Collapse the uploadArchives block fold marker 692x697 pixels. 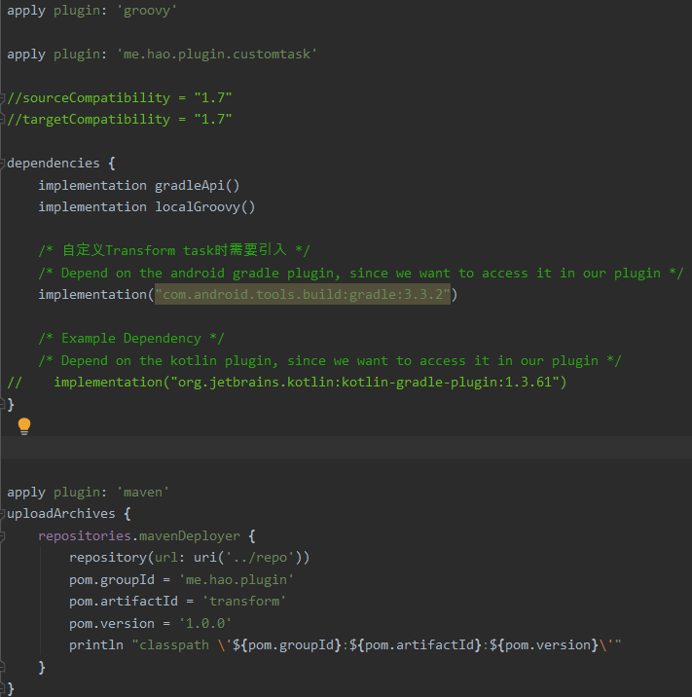click(x=2, y=514)
